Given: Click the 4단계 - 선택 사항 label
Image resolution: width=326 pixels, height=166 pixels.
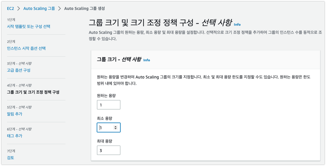Looking at the screenshot, I should [19, 85].
